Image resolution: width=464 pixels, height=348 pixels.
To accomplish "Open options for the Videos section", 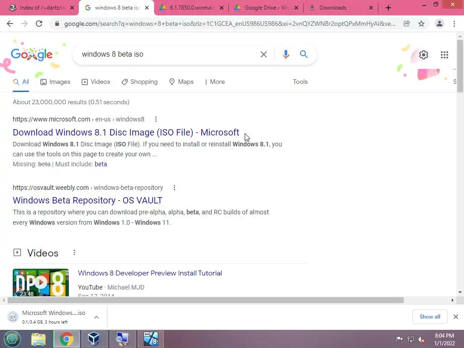I will [74, 252].
